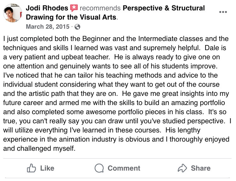Click the final line "and challenged myself."

click(x=40, y=149)
